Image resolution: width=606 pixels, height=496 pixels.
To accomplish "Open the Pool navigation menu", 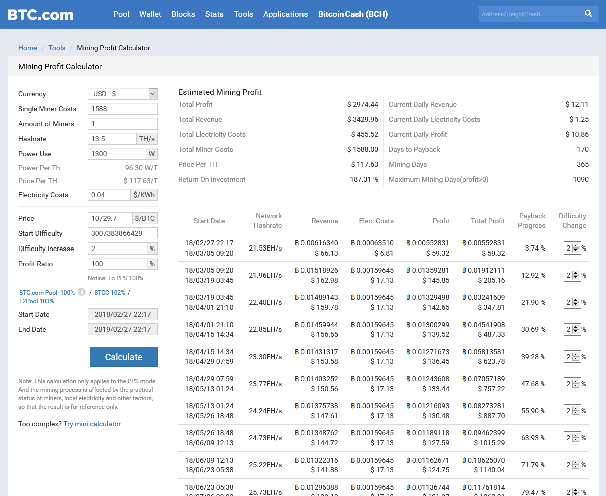I will (x=121, y=14).
